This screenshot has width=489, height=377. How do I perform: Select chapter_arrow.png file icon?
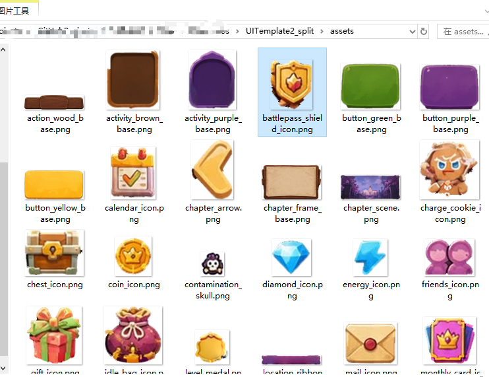[212, 170]
